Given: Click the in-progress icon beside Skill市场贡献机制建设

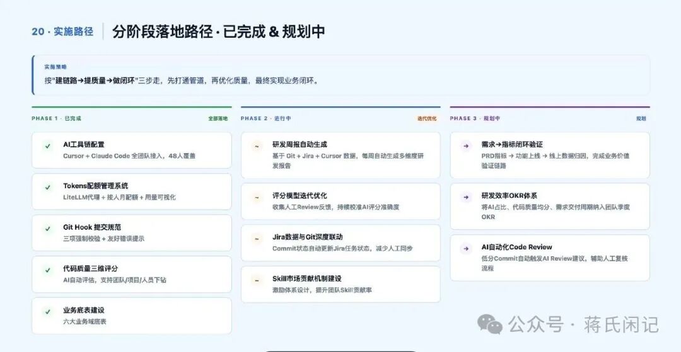Looking at the screenshot, I should click(x=257, y=280).
